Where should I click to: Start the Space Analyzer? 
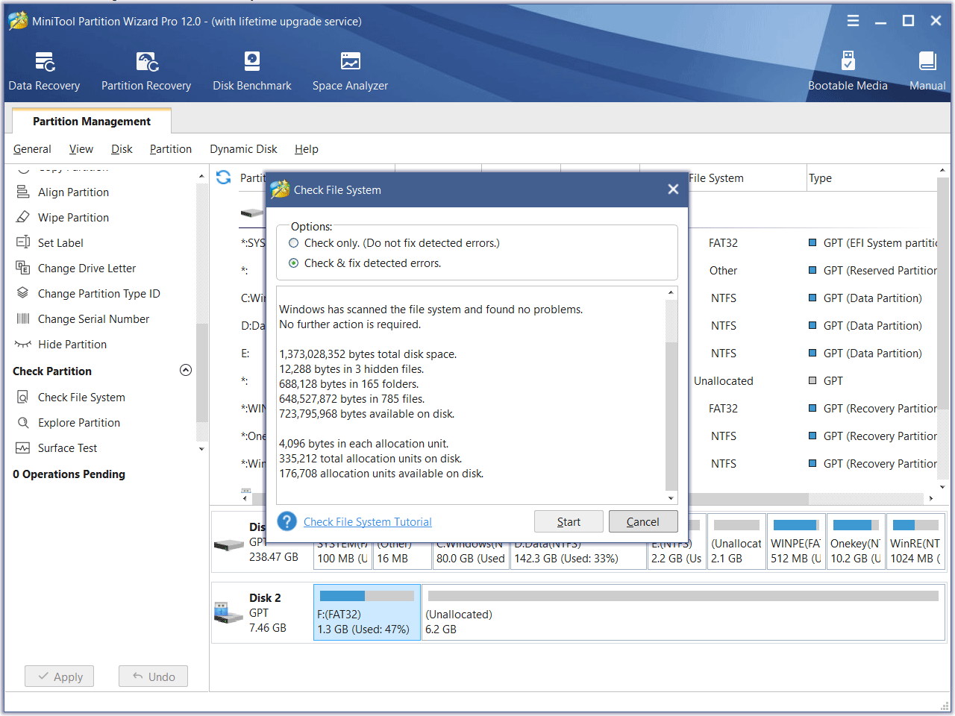[x=350, y=71]
